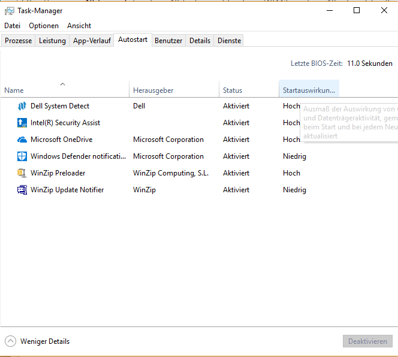This screenshot has width=398, height=357.
Task: Click the Dell System Detect icon
Action: click(x=22, y=106)
